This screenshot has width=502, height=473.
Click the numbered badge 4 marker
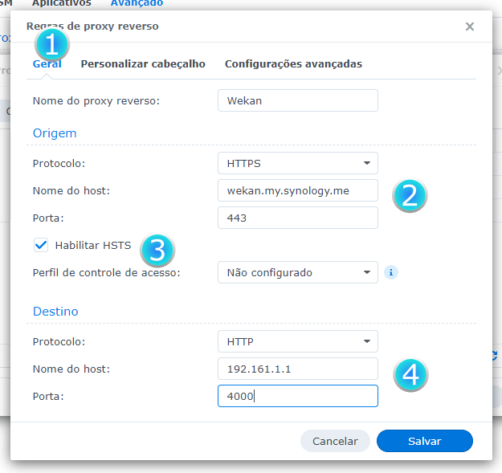point(410,374)
